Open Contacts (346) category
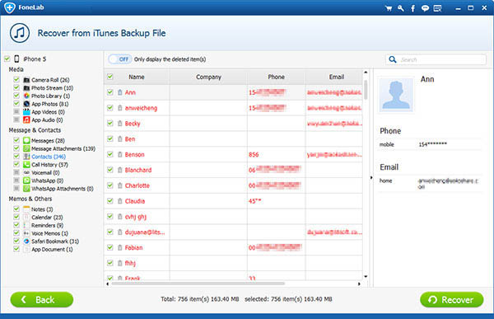This screenshot has width=494, height=319. coord(49,157)
